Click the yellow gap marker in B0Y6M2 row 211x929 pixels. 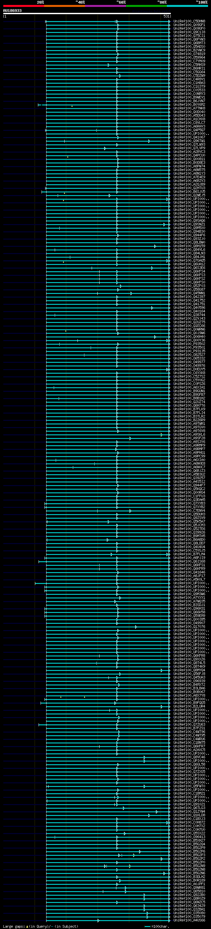[72, 106]
